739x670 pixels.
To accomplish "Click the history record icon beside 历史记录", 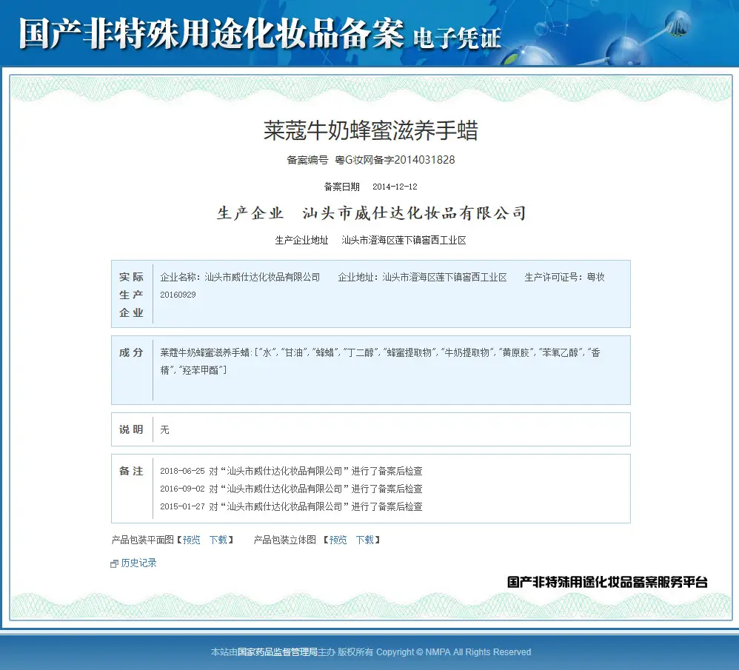I will pyautogui.click(x=114, y=563).
